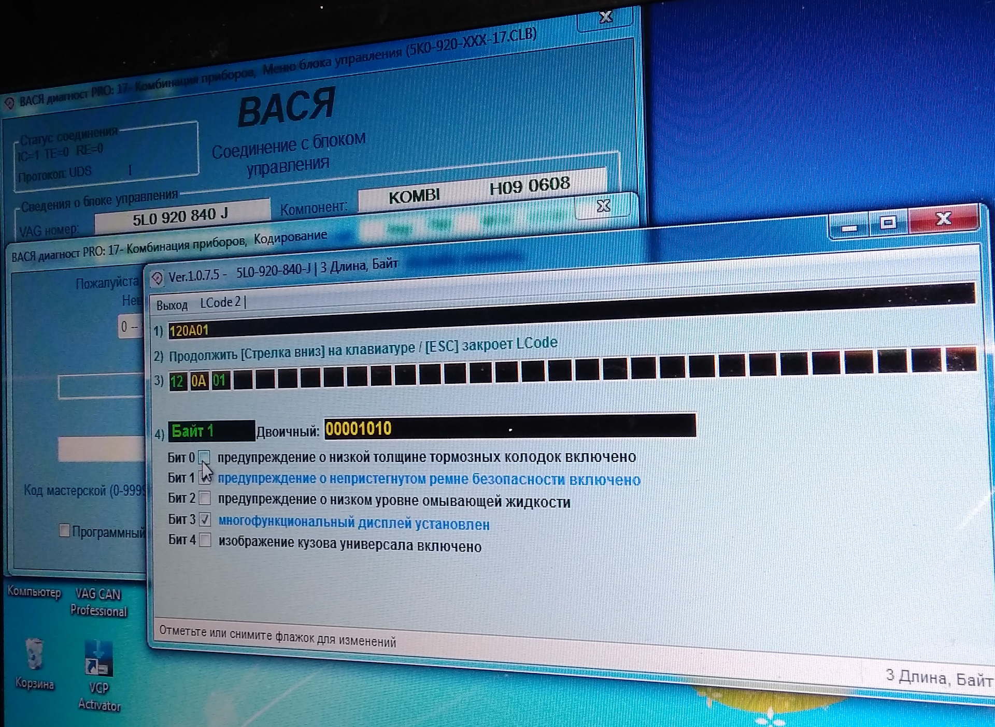The width and height of the screenshot is (995, 727).
Task: Click the Протокол: UDS status text
Action: [x=55, y=173]
